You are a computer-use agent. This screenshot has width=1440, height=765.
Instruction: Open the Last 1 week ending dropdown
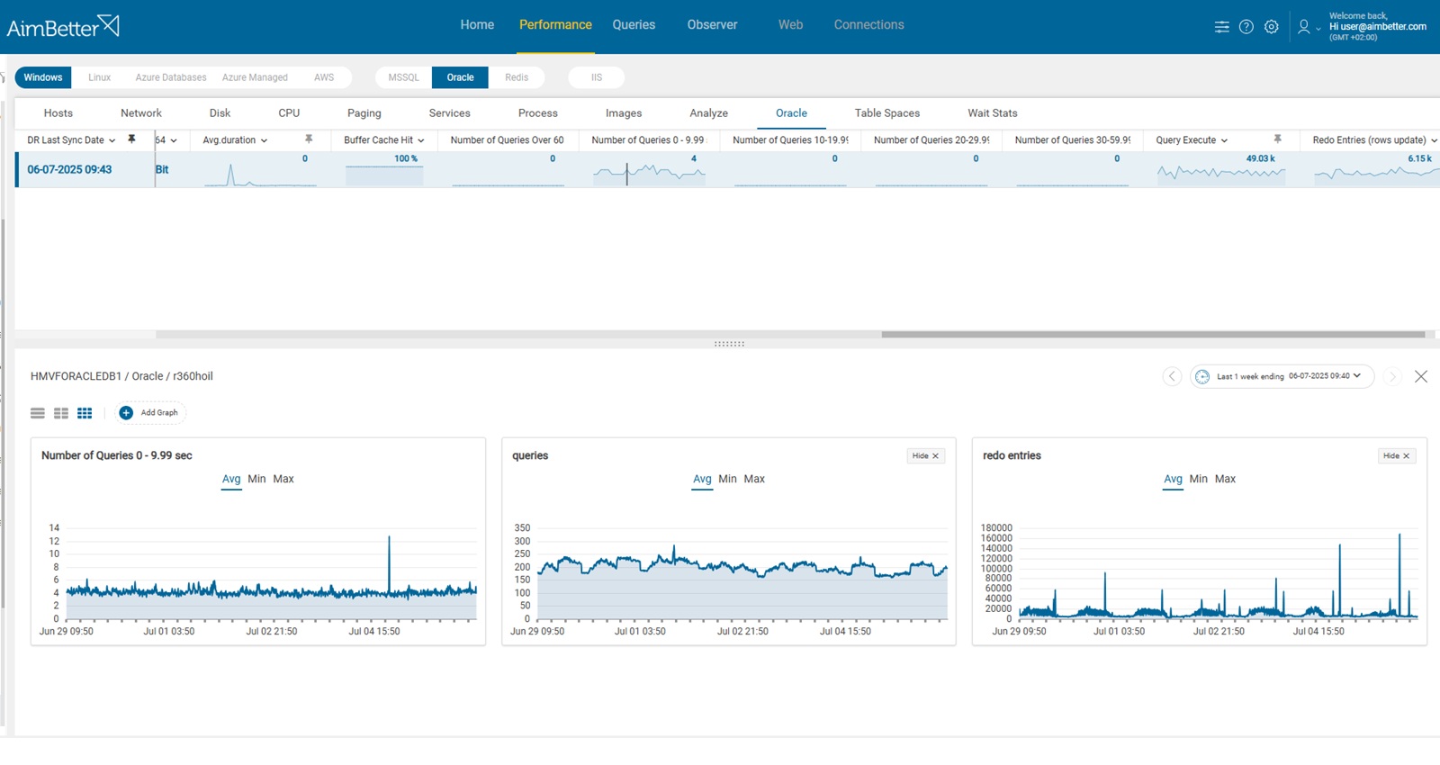(x=1282, y=376)
